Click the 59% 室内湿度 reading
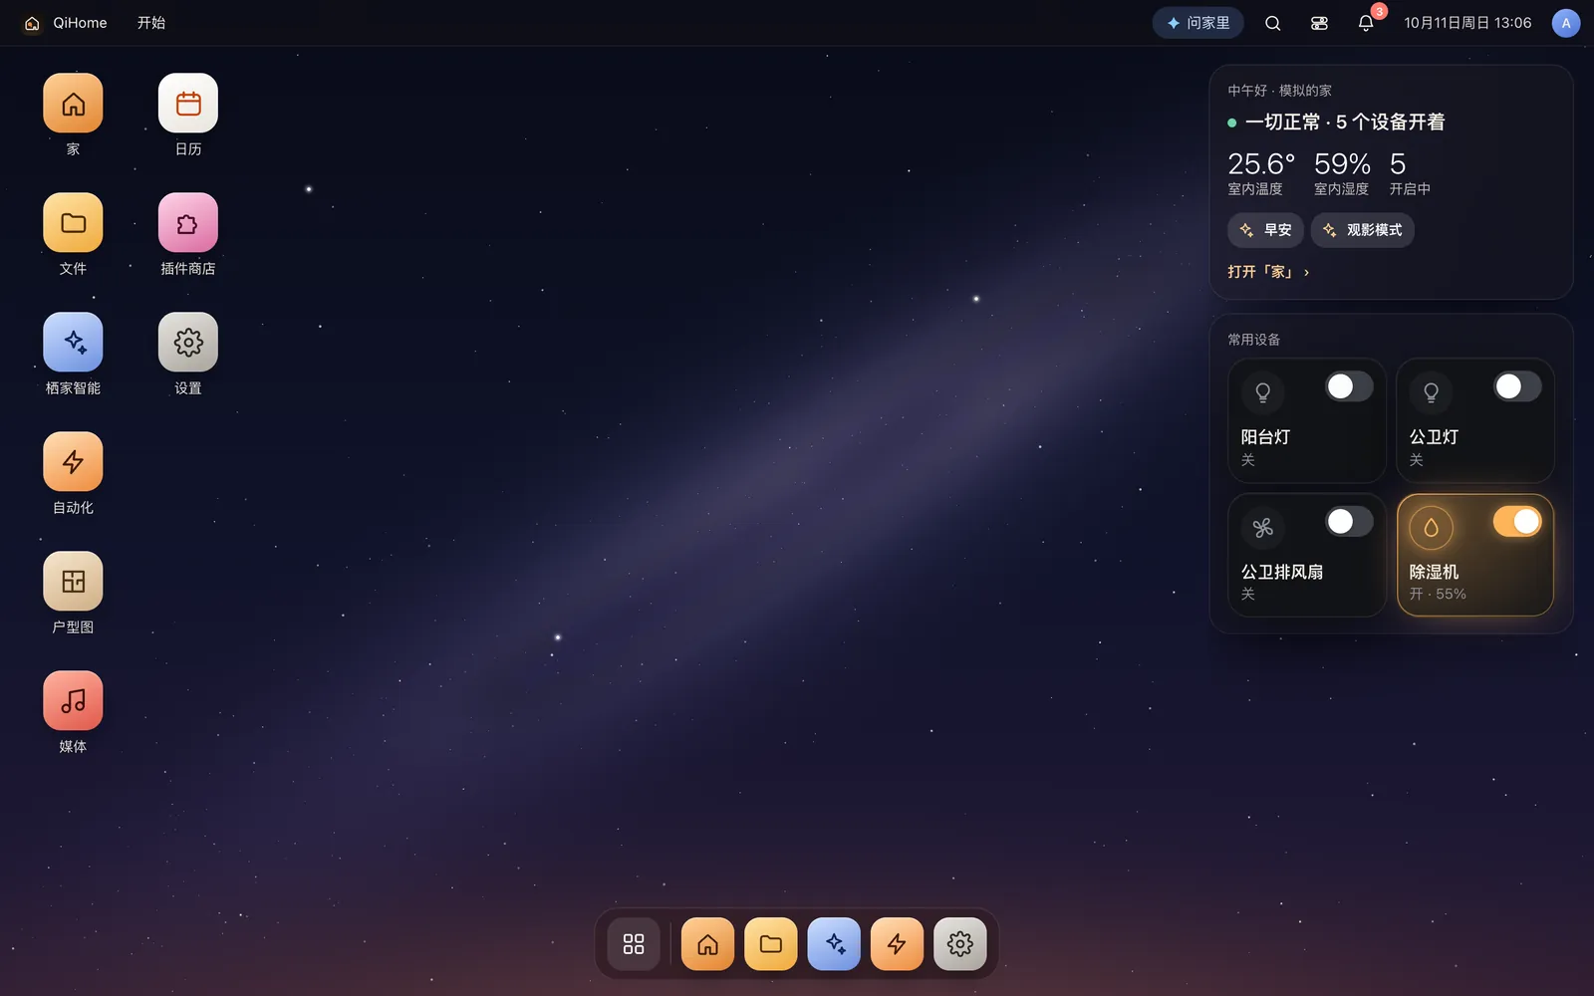Image resolution: width=1594 pixels, height=996 pixels. (x=1342, y=173)
